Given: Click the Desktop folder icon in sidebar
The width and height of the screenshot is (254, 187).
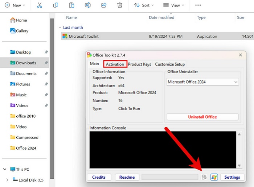Looking at the screenshot, I should coord(13,52).
